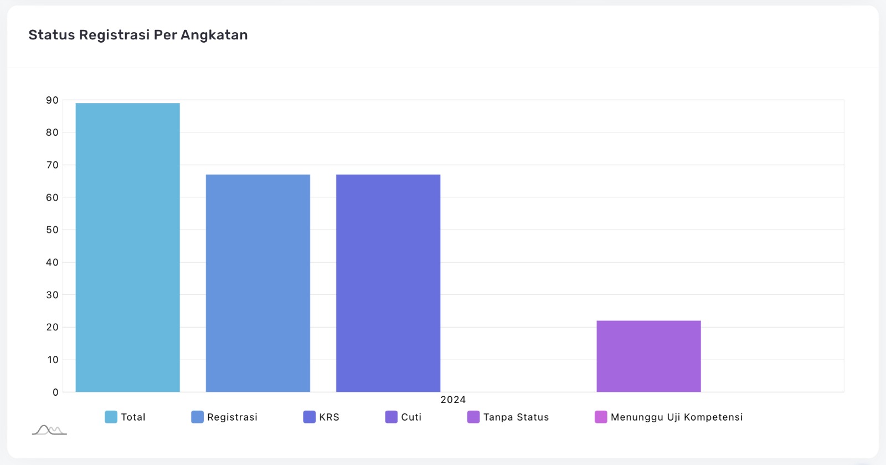The height and width of the screenshot is (465, 886).
Task: Toggle the Cuti series via its legend text
Action: (x=411, y=417)
